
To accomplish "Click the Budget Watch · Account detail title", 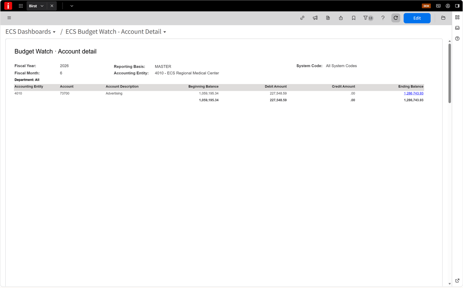I will 56,51.
